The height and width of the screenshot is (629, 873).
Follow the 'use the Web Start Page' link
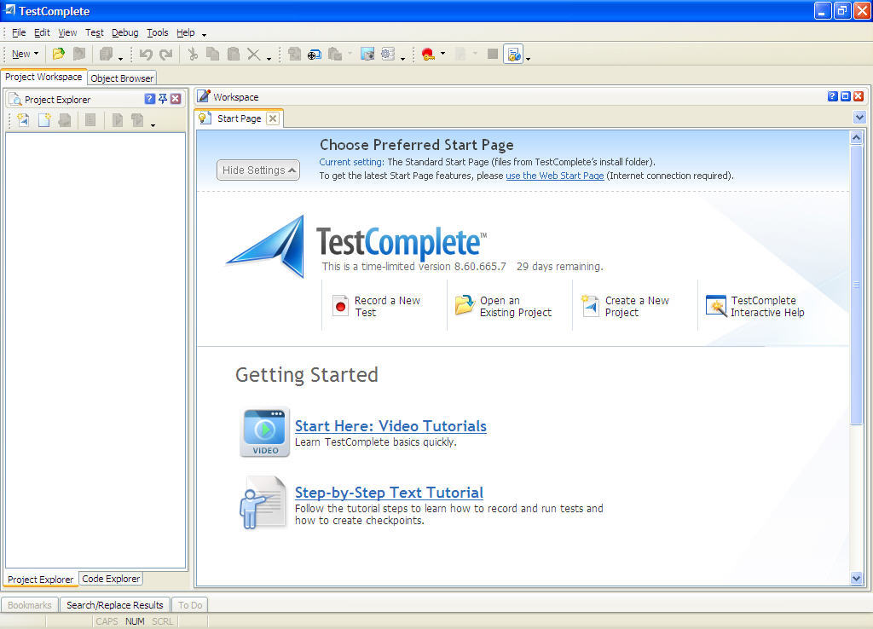(554, 176)
